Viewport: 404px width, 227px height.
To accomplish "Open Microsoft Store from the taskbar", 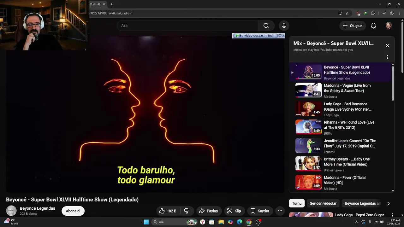I will pyautogui.click(x=212, y=222).
